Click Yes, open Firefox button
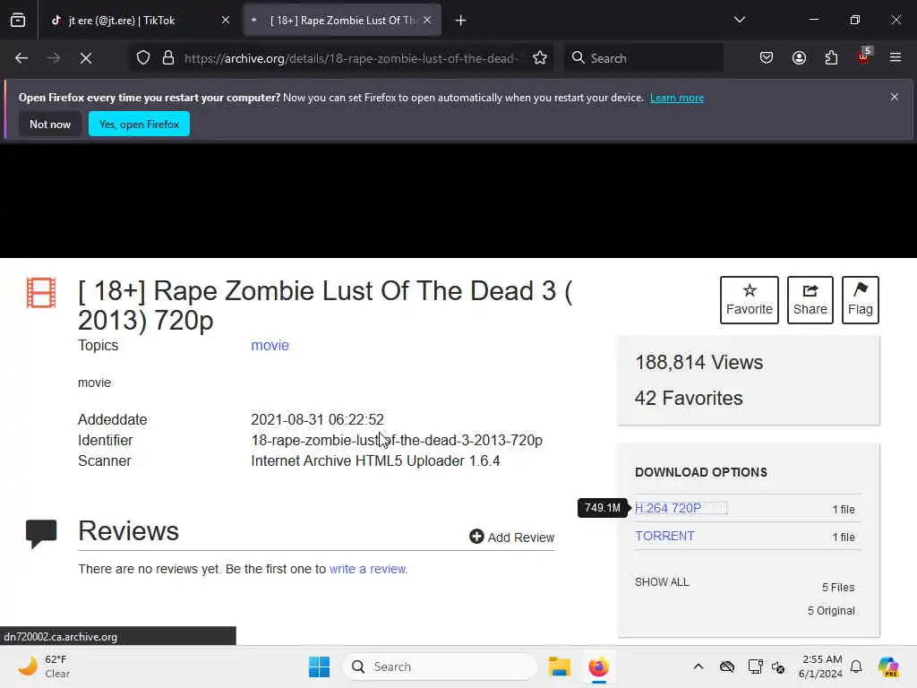This screenshot has height=688, width=917. pyautogui.click(x=139, y=124)
